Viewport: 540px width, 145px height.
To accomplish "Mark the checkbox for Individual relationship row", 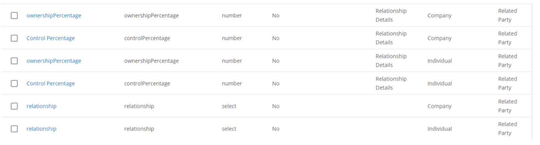I will pyautogui.click(x=14, y=129).
